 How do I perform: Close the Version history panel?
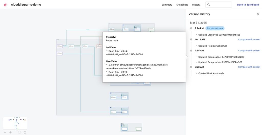258,14
